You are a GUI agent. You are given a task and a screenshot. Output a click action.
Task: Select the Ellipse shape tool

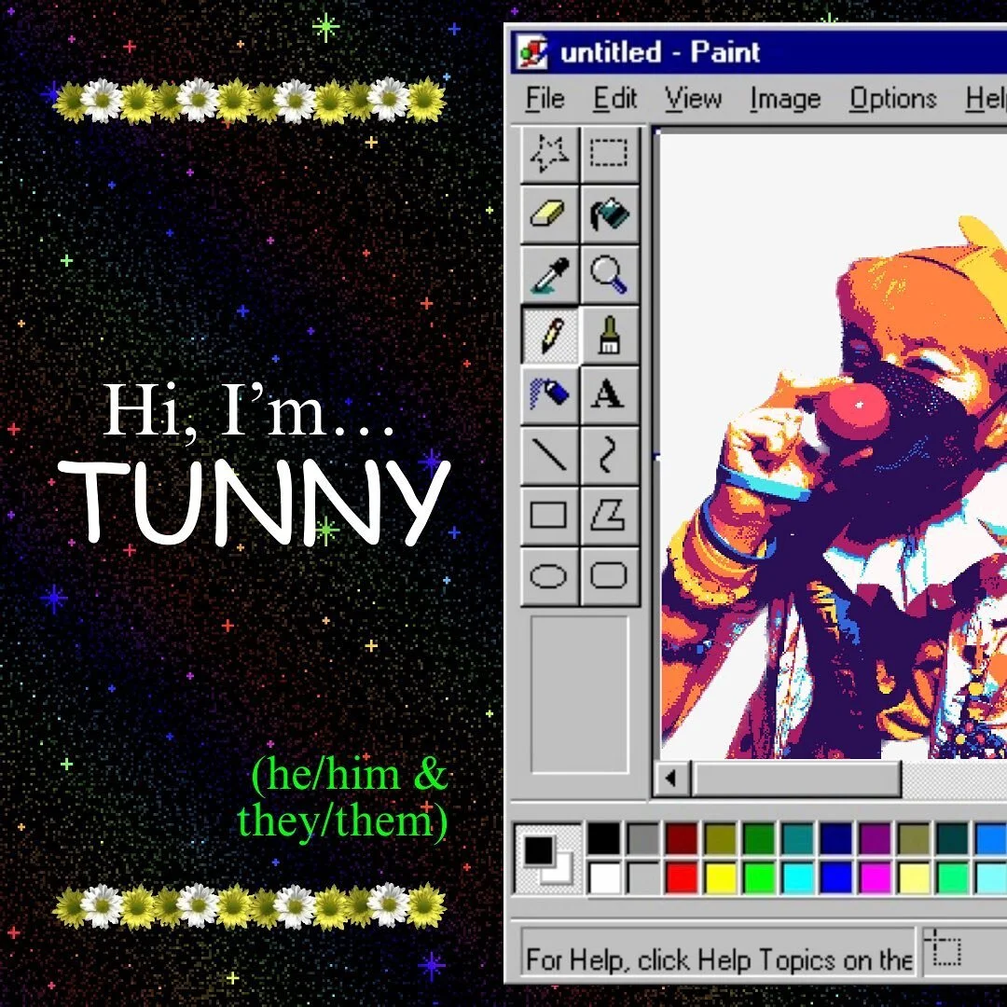coord(550,577)
